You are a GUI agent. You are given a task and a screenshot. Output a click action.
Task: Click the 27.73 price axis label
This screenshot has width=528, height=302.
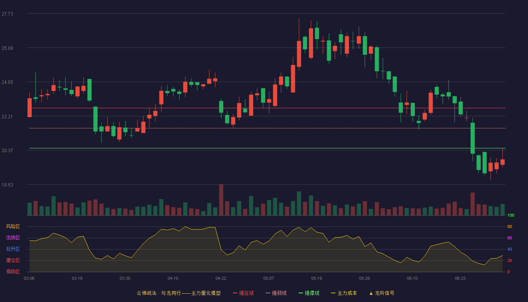[x=7, y=14]
